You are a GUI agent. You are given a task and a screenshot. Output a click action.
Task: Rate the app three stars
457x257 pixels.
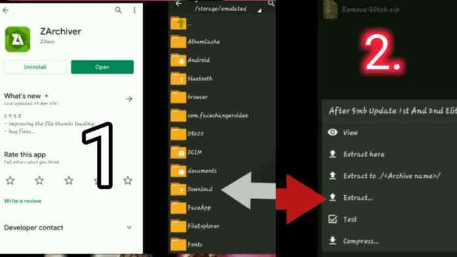pos(68,181)
